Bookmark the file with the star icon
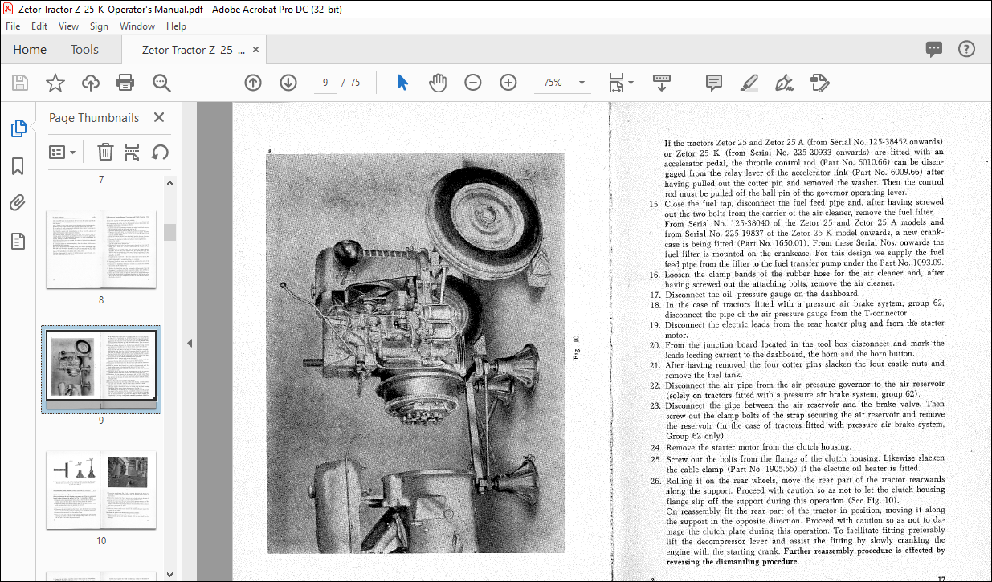Image resolution: width=992 pixels, height=582 pixels. pyautogui.click(x=55, y=83)
